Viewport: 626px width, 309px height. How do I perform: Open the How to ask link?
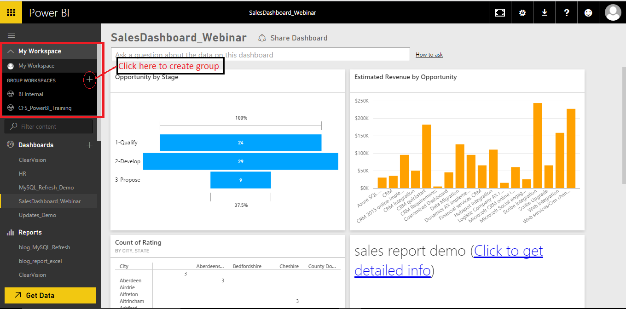click(429, 55)
